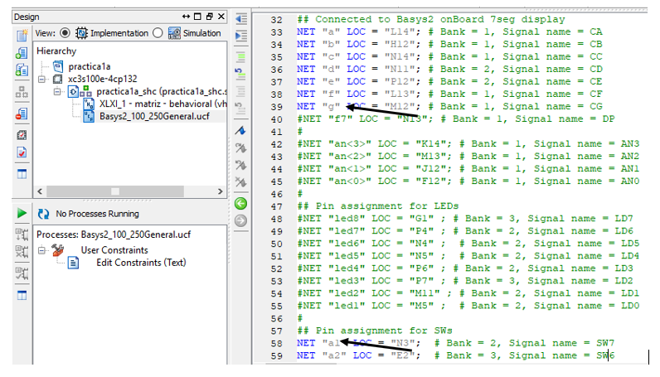Click the process icon with checkmark
The image size is (660, 377).
coord(22,273)
